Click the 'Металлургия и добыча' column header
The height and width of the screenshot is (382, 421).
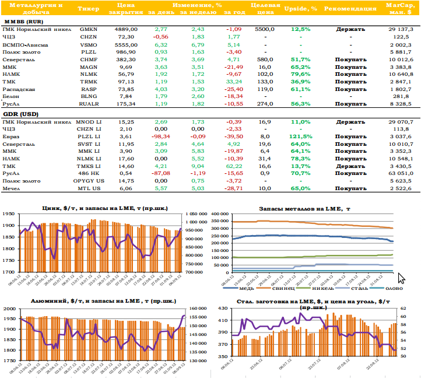tap(36, 9)
